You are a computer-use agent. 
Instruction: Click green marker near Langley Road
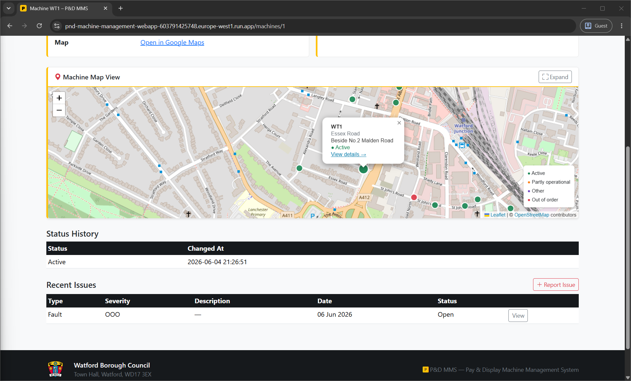click(x=352, y=99)
